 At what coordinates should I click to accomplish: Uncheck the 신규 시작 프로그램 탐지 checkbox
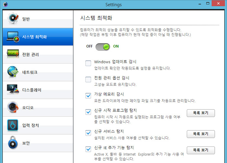click(88, 112)
